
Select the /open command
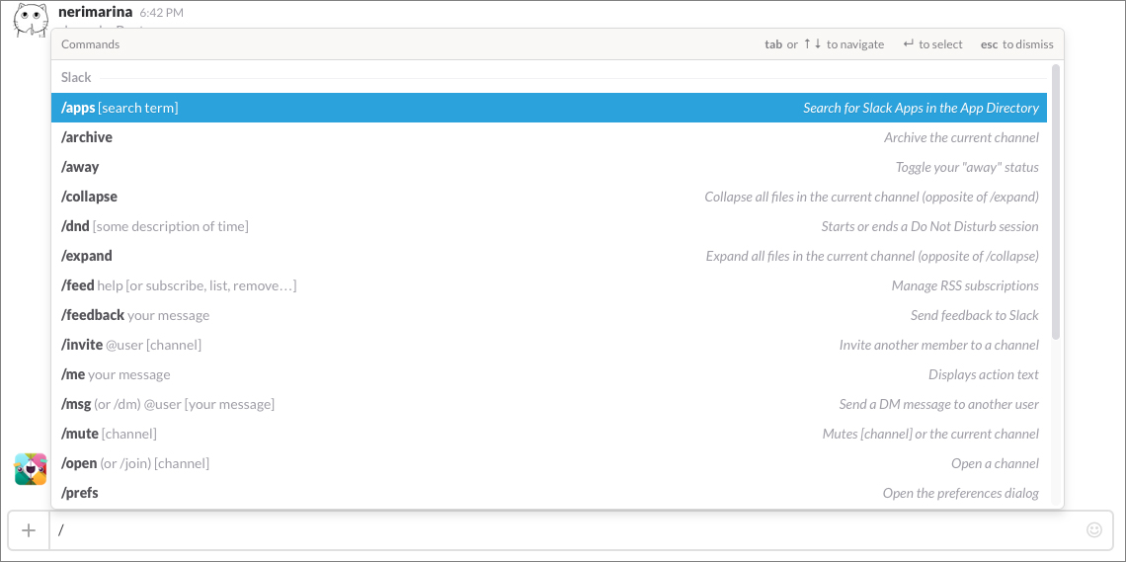pyautogui.click(x=548, y=463)
